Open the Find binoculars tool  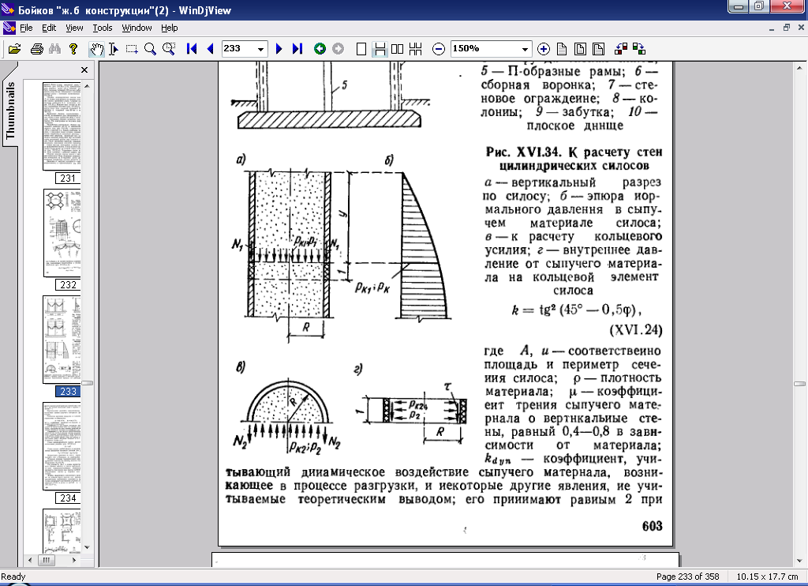[x=54, y=49]
